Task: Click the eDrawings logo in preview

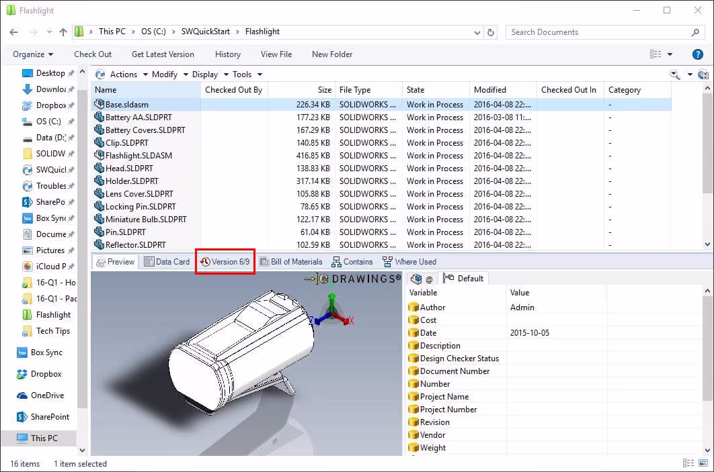Action: point(354,278)
